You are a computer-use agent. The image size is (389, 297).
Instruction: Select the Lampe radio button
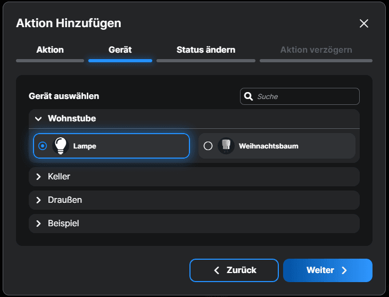[43, 146]
